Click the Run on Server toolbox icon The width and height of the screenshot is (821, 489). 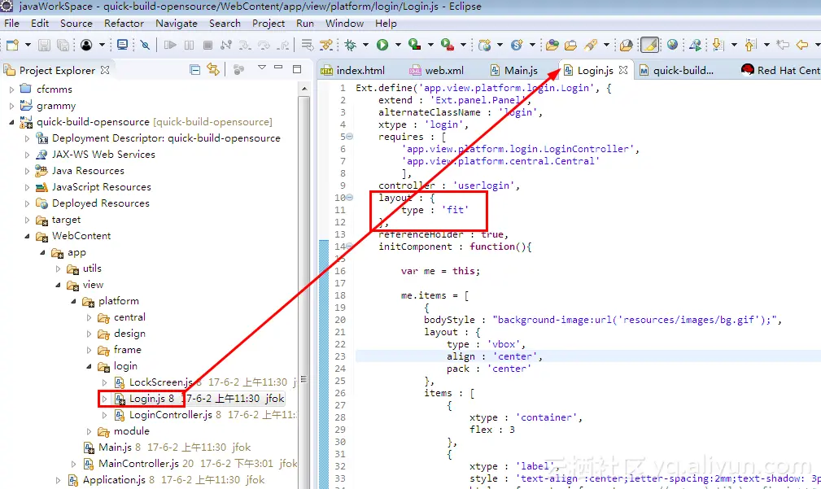pyautogui.click(x=448, y=45)
